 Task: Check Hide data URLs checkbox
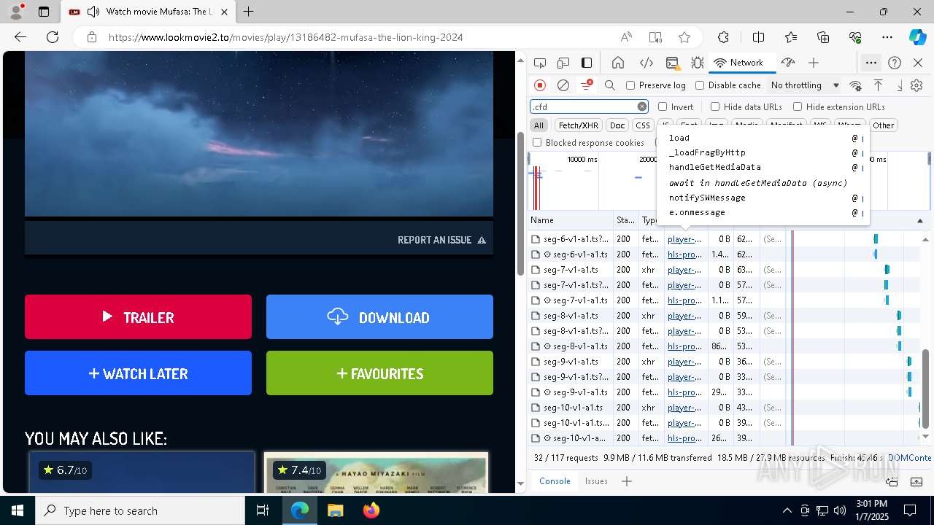point(715,106)
